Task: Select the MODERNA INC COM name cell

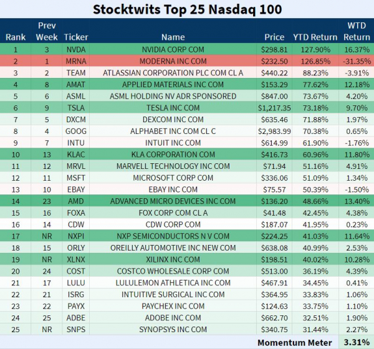Action: [x=171, y=60]
